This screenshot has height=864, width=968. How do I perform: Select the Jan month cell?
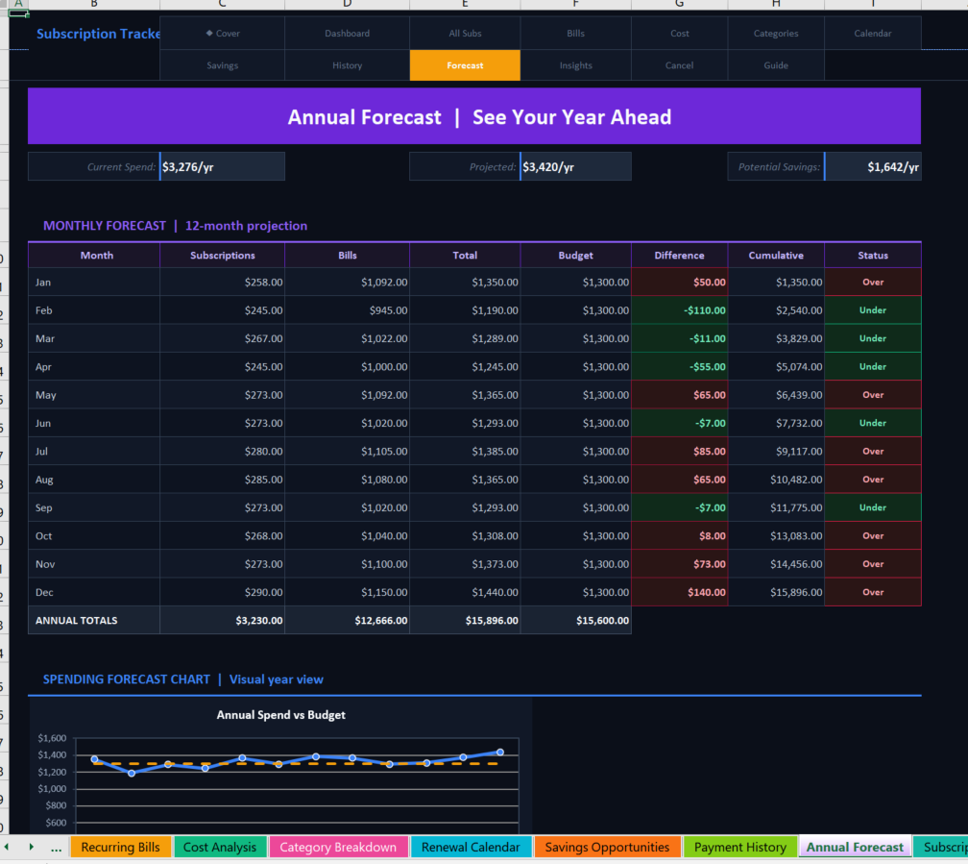pos(94,282)
